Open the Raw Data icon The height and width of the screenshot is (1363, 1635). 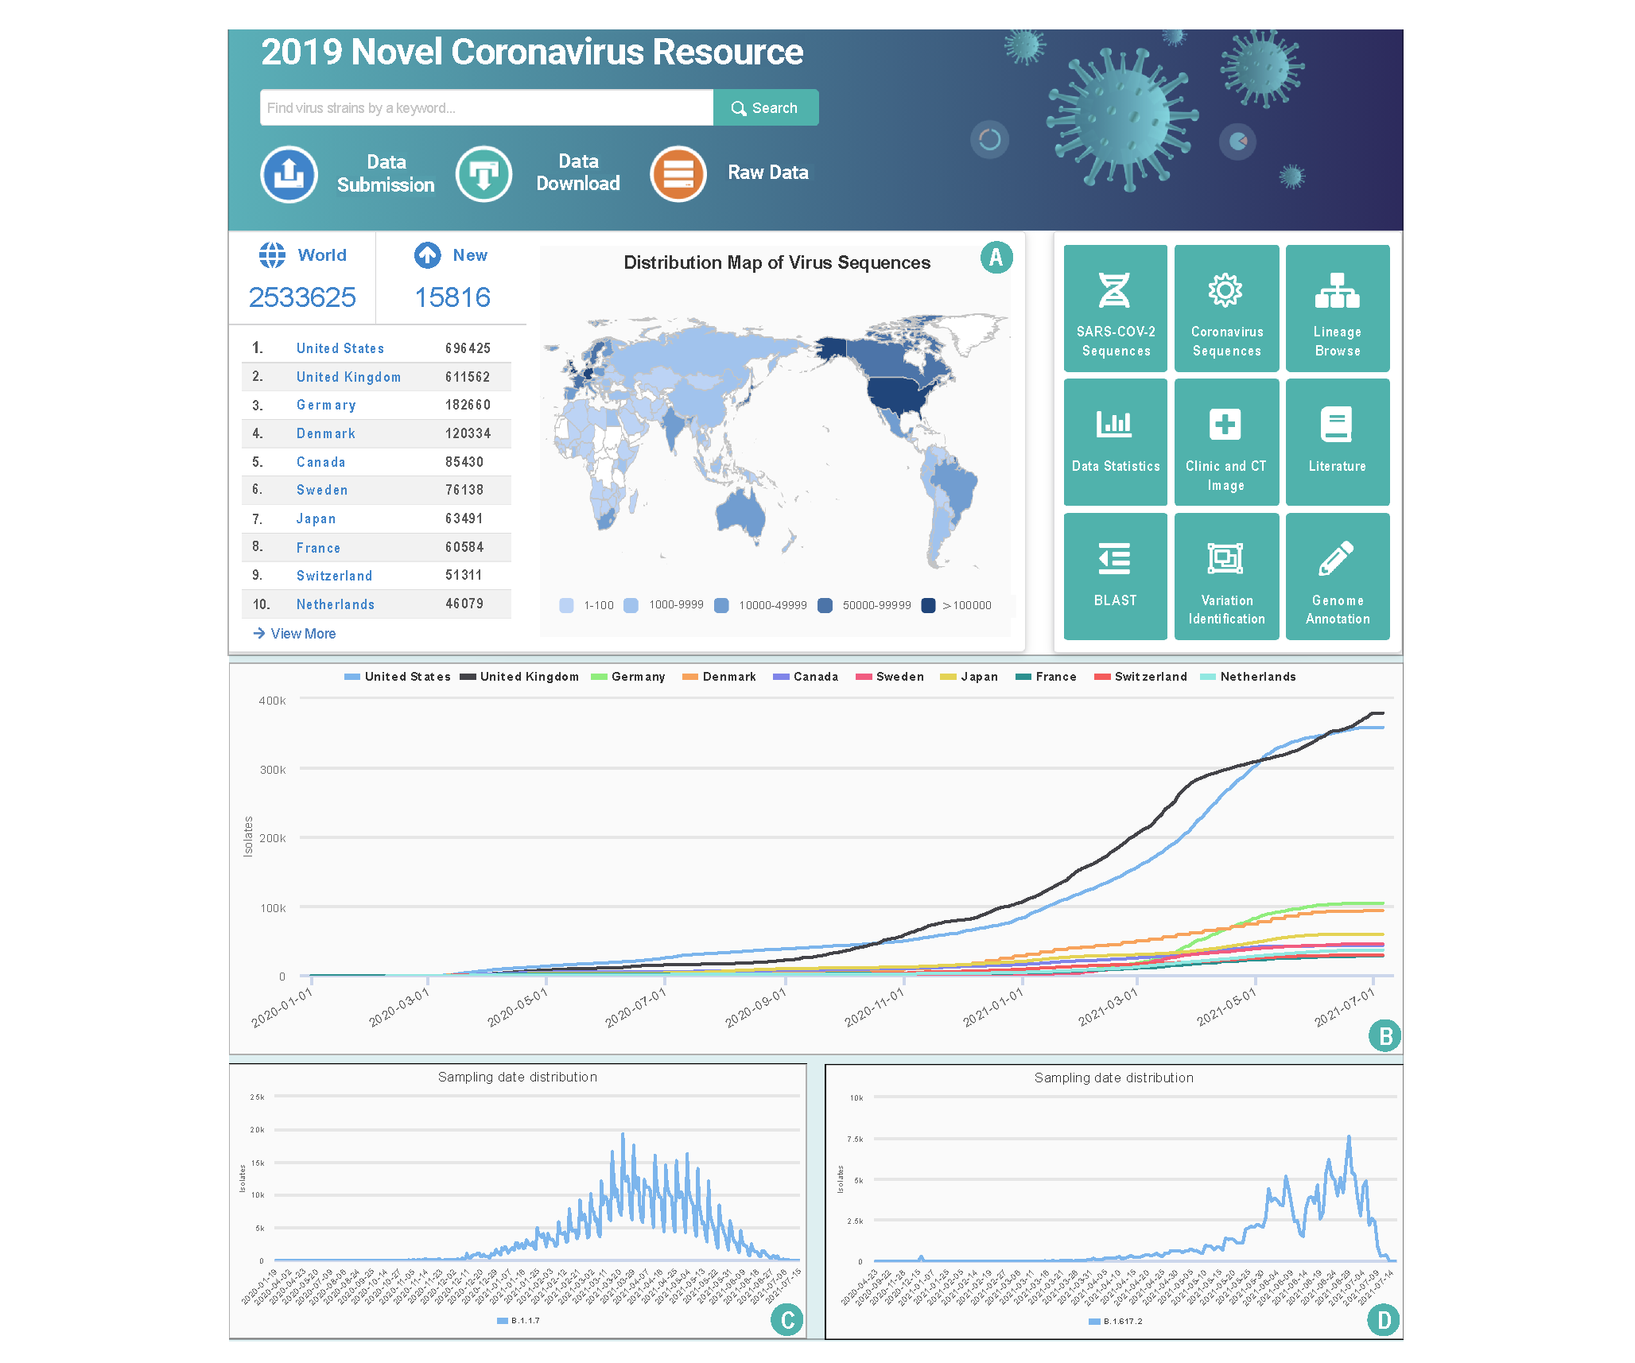[678, 174]
